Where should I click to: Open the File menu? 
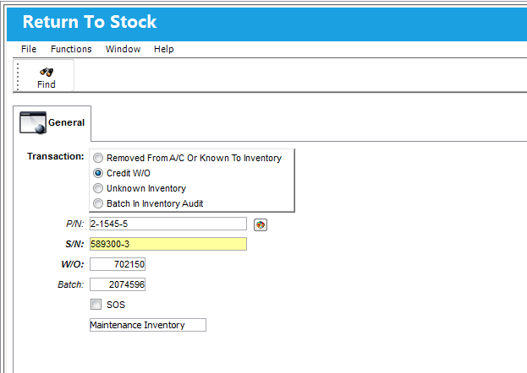pos(29,49)
